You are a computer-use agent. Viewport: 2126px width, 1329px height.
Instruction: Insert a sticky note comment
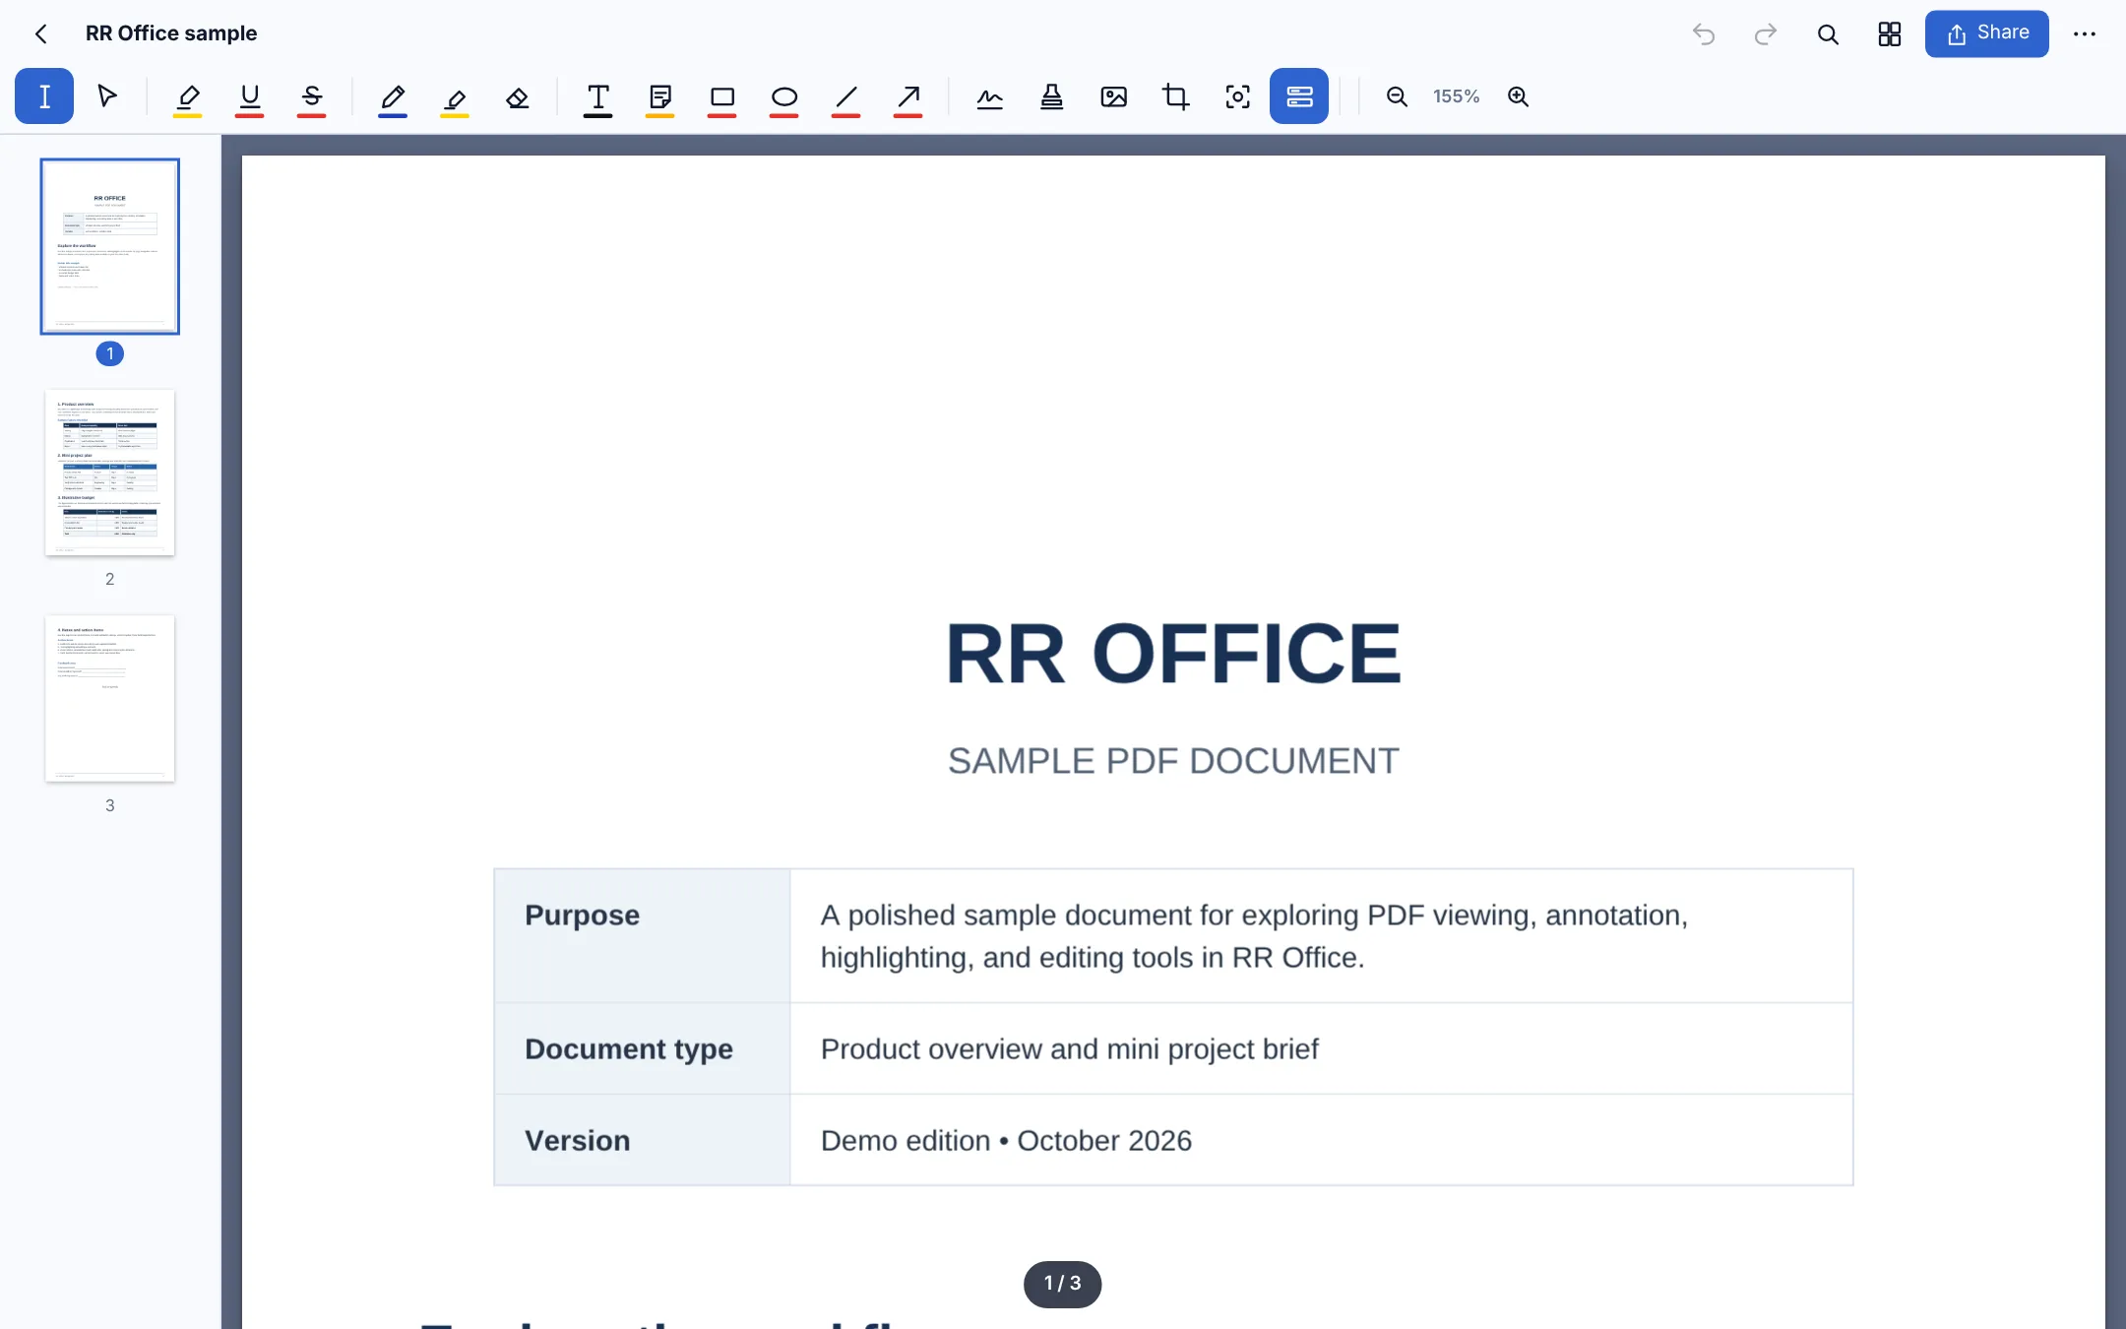(659, 98)
